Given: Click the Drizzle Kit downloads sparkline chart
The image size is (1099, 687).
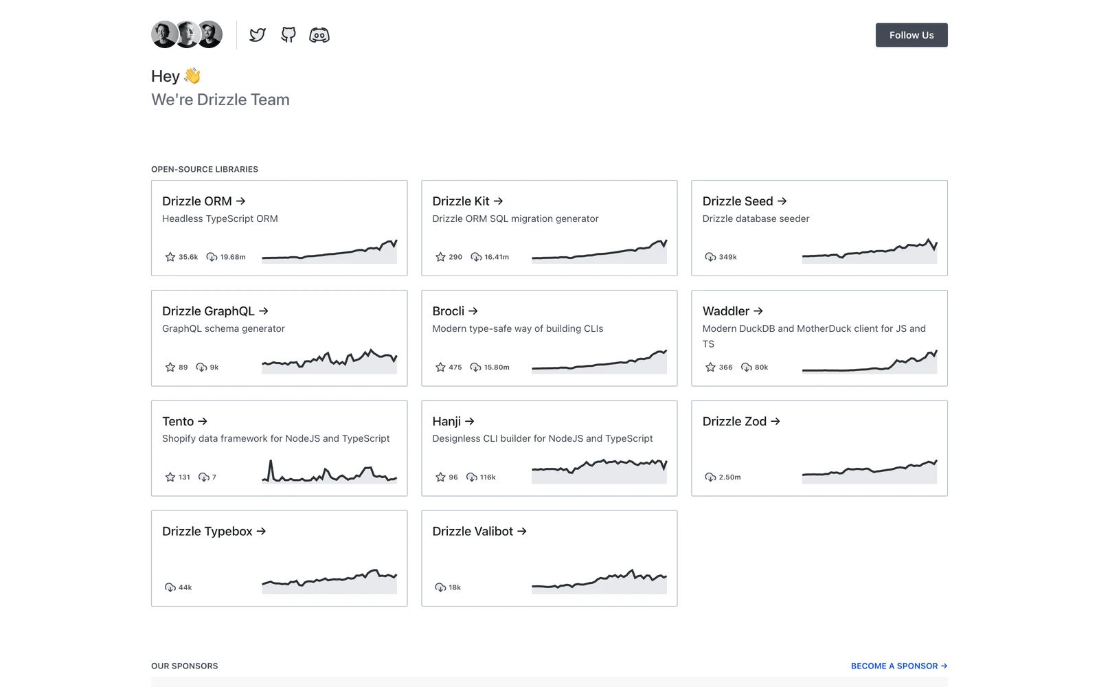Looking at the screenshot, I should click(x=599, y=251).
